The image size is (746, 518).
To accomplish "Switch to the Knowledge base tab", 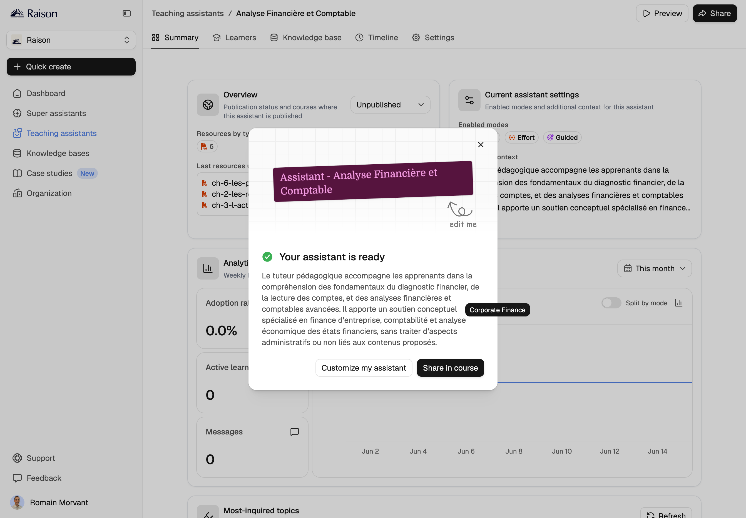I will [x=306, y=38].
